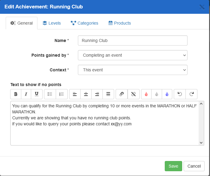The width and height of the screenshot is (210, 176).
Task: Justify the text alignment
Action: click(108, 94)
